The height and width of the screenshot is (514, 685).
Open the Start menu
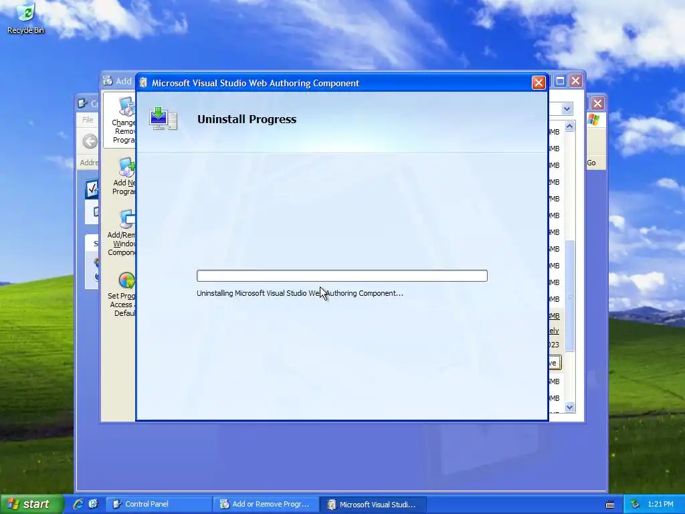(x=31, y=504)
